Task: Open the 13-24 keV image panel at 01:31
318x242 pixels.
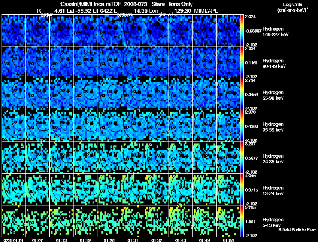Action: (x=133, y=189)
